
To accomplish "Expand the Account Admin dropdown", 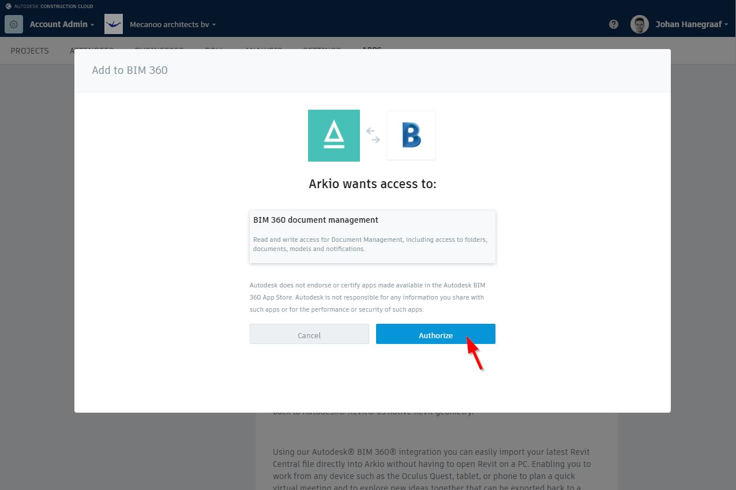I will [62, 24].
